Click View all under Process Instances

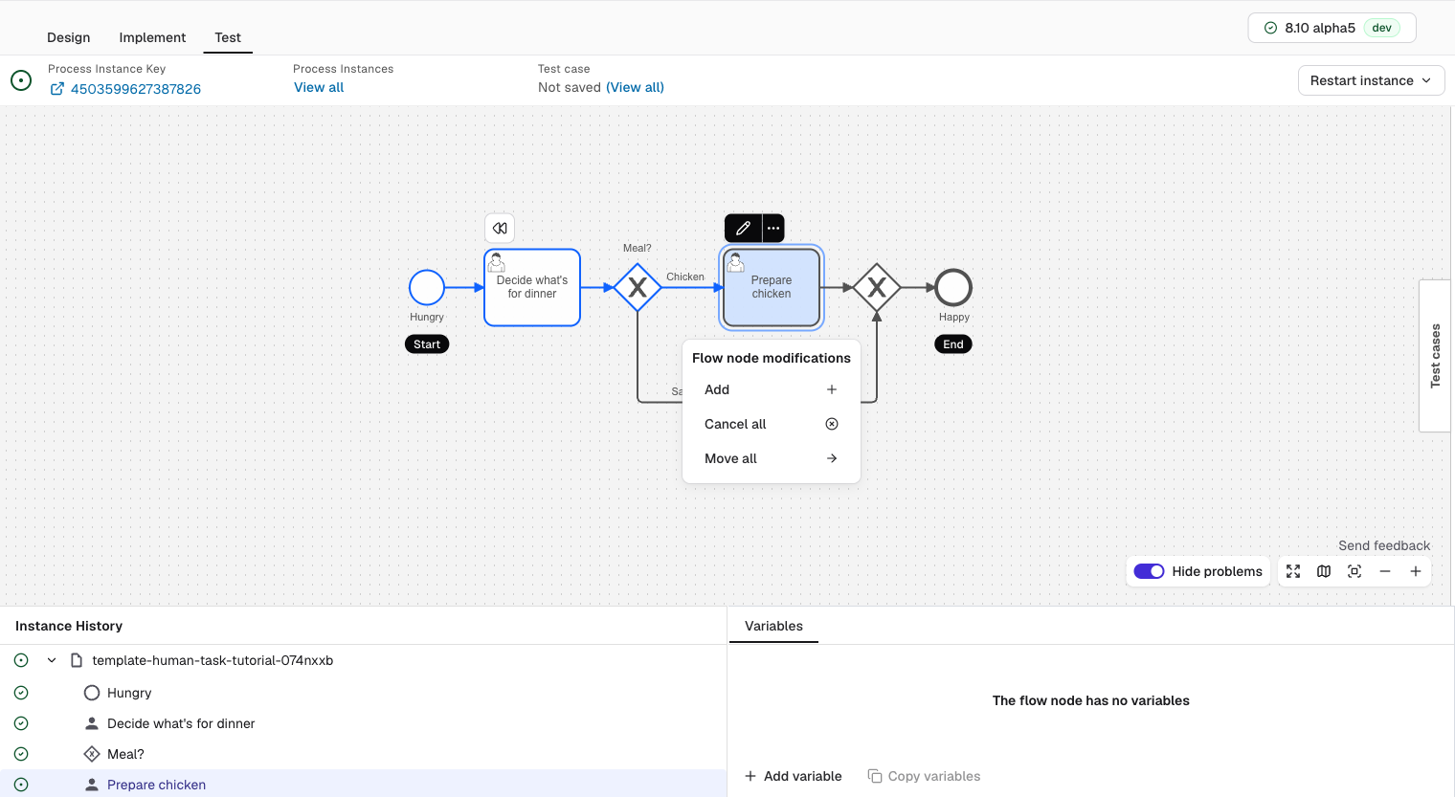[x=319, y=87]
